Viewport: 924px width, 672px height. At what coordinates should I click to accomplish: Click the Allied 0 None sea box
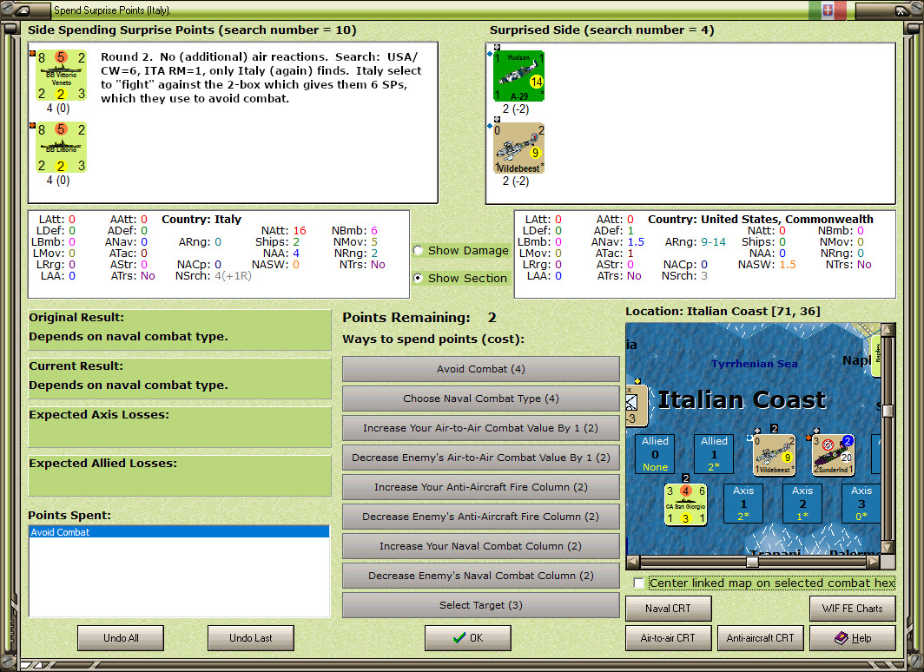[x=656, y=454]
